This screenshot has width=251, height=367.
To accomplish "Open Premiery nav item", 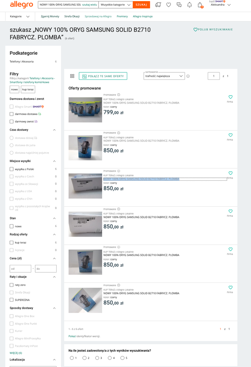I will click(x=122, y=17).
